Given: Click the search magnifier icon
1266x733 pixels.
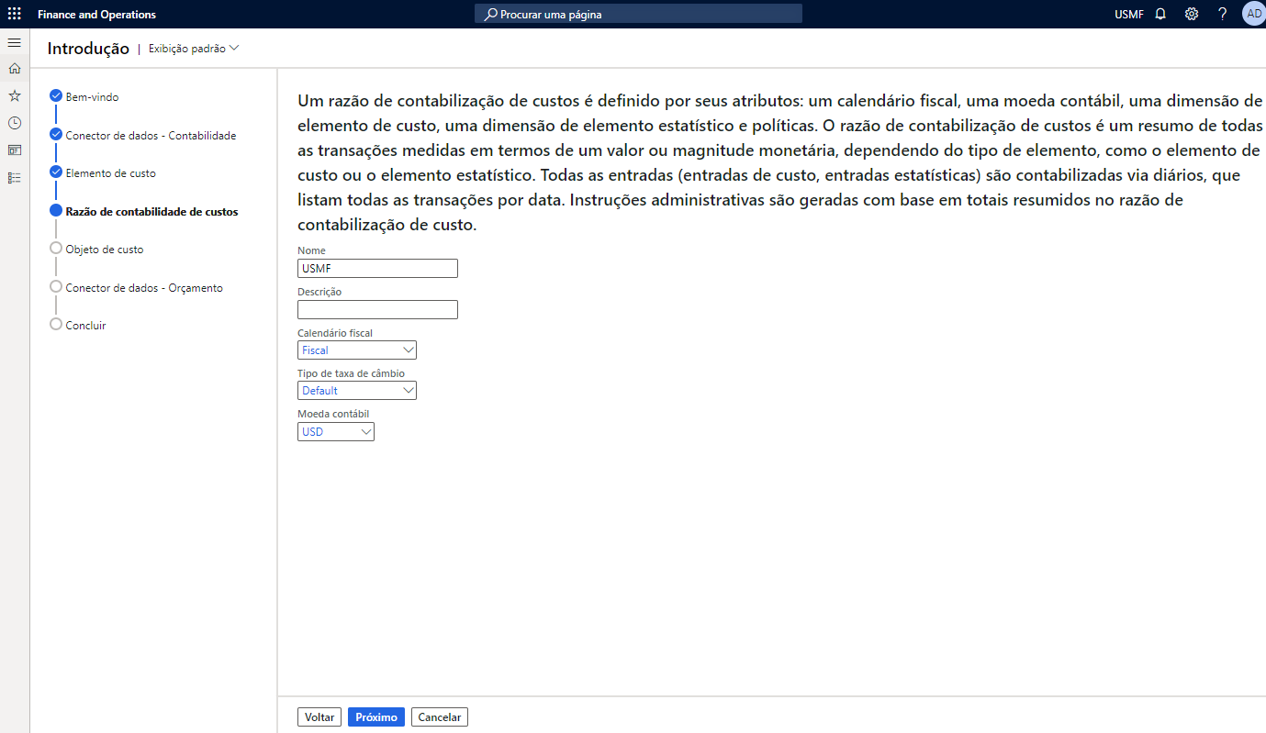Looking at the screenshot, I should (x=491, y=14).
